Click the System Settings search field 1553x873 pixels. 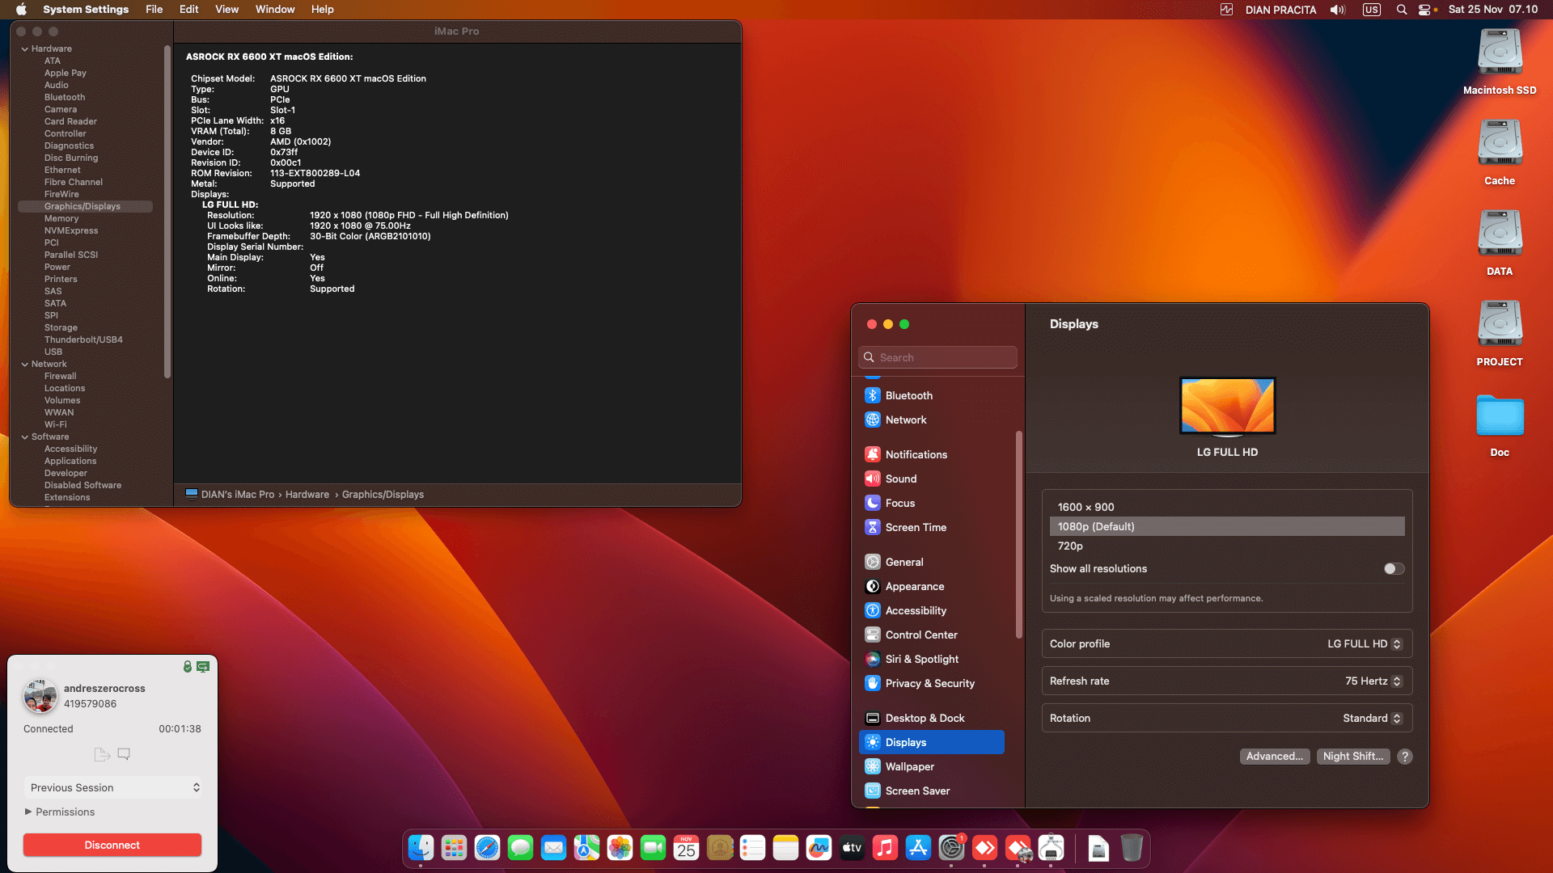[x=937, y=357]
